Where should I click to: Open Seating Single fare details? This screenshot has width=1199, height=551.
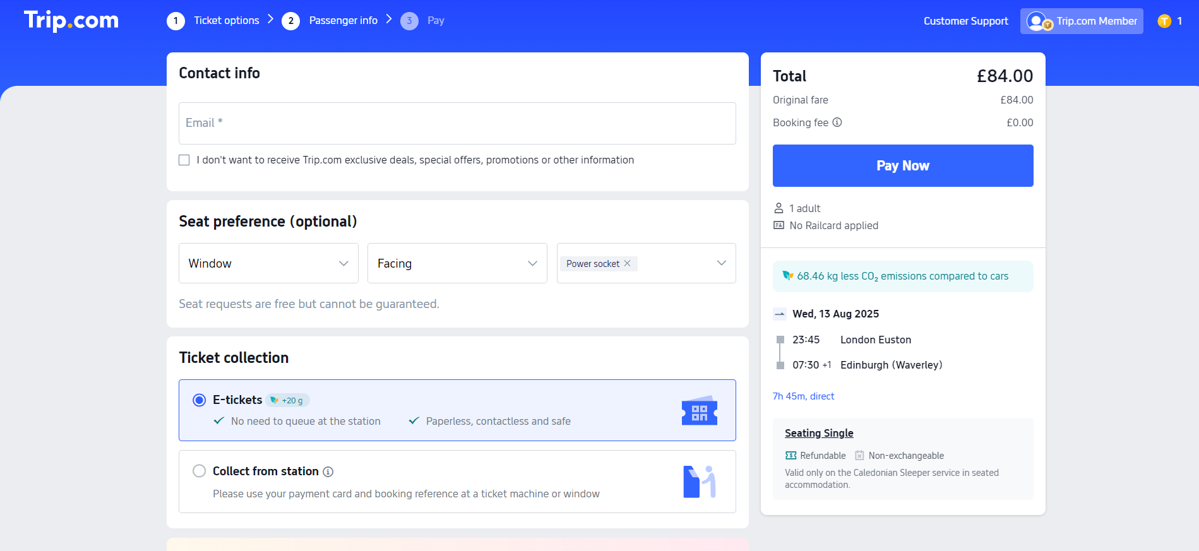click(x=819, y=433)
